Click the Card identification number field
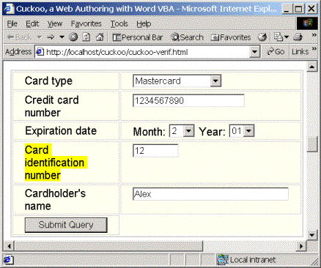 click(x=155, y=151)
